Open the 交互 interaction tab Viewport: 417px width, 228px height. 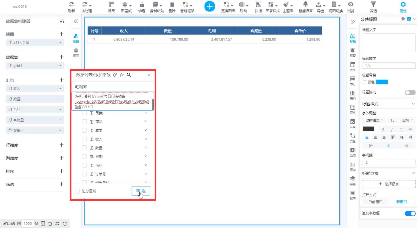click(353, 138)
